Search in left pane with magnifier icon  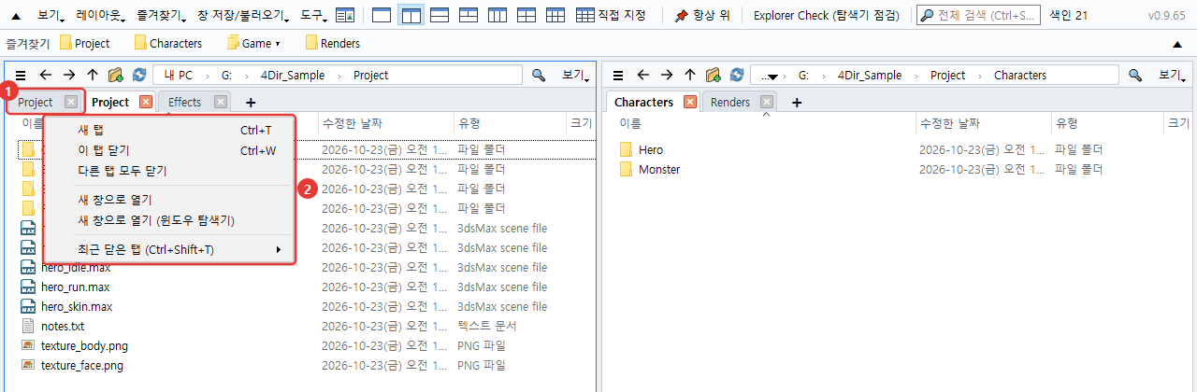[x=539, y=75]
